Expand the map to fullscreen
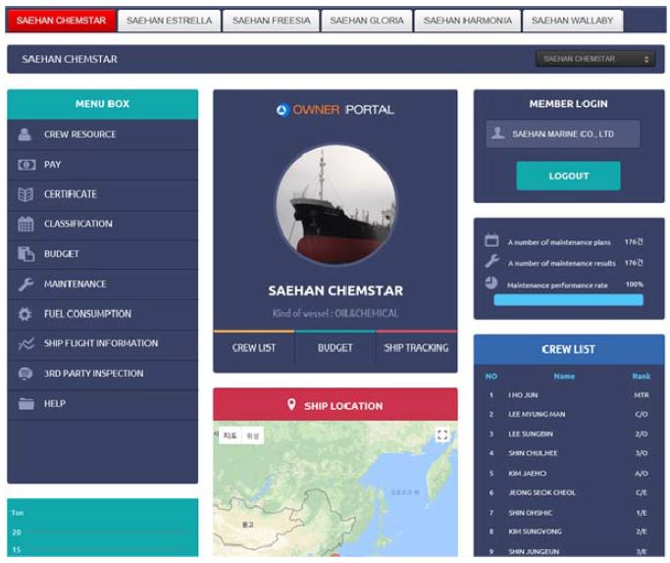The height and width of the screenshot is (563, 670). 442,435
